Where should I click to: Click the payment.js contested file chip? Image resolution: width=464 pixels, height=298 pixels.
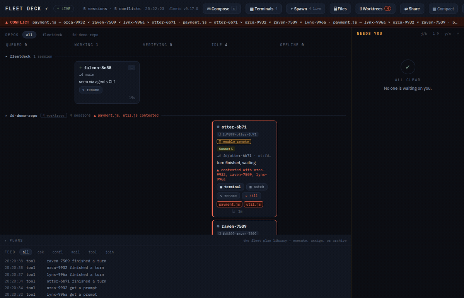[229, 204]
